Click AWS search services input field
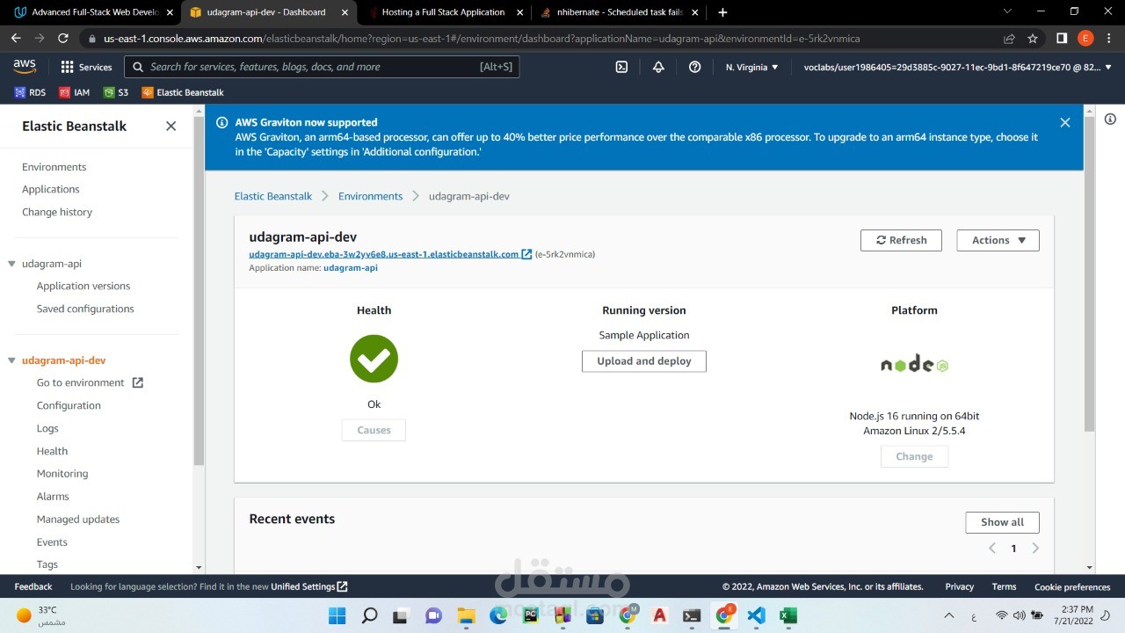 tap(322, 67)
